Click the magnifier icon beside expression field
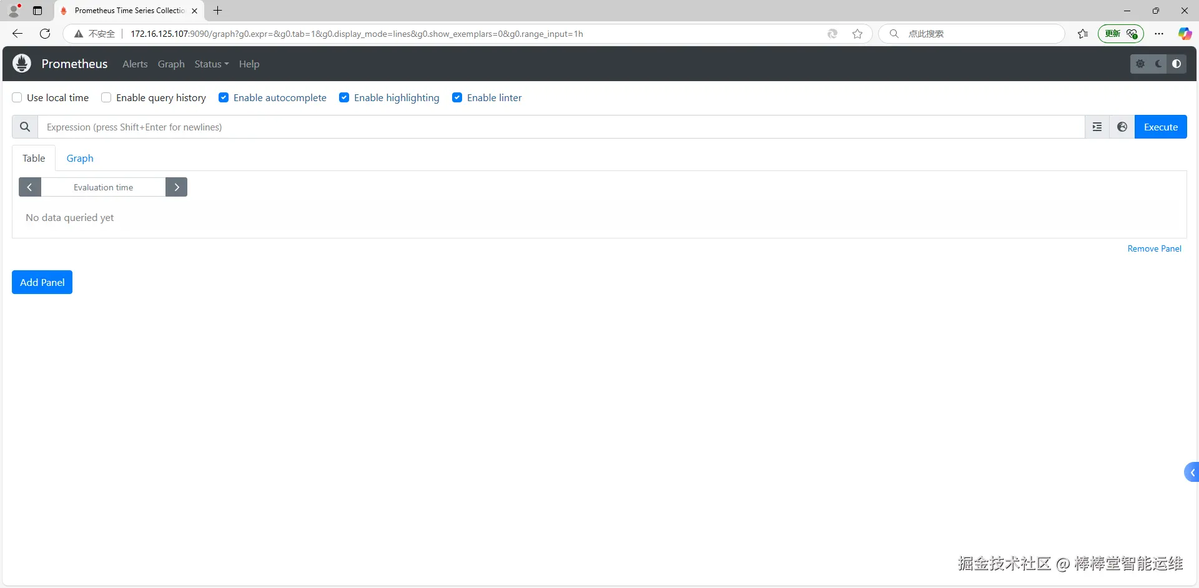The image size is (1199, 588). [25, 127]
